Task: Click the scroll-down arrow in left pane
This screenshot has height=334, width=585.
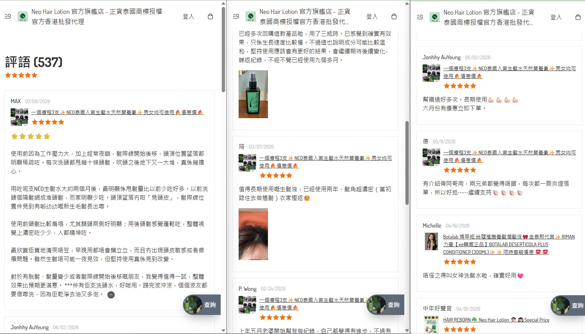Action: [224, 330]
